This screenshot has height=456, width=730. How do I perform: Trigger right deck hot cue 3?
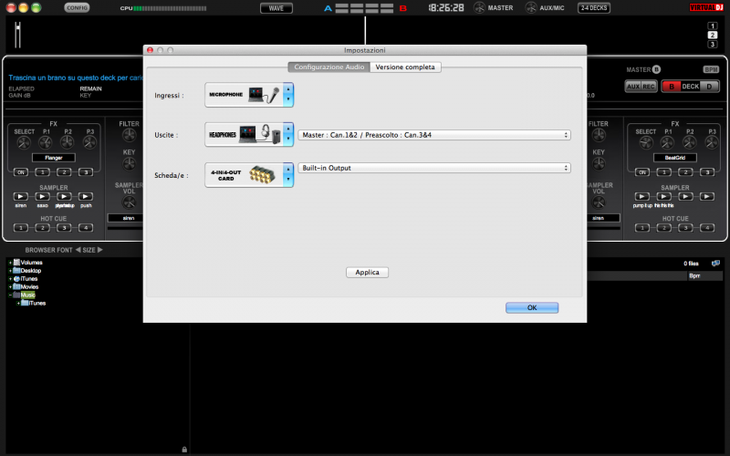[x=685, y=227]
